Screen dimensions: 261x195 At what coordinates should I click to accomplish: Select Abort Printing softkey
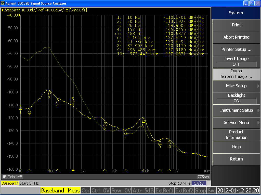tap(236, 37)
